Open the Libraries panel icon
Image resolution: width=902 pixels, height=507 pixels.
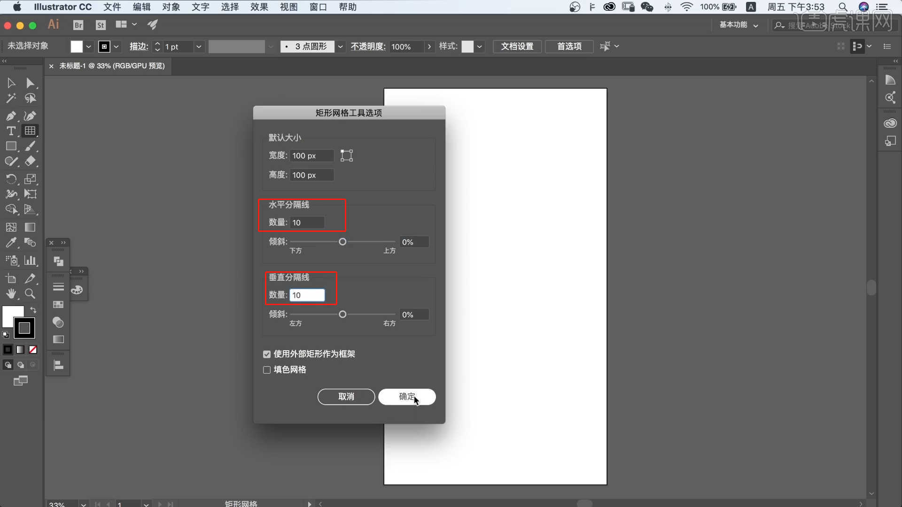890,123
